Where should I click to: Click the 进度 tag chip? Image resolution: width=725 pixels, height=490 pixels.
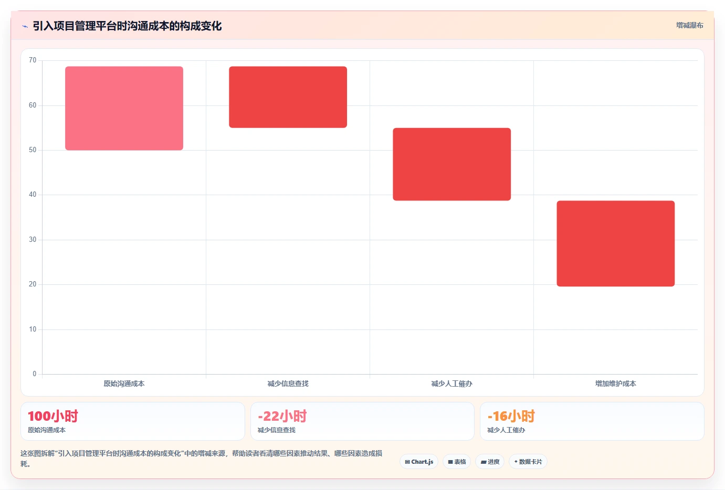point(490,462)
